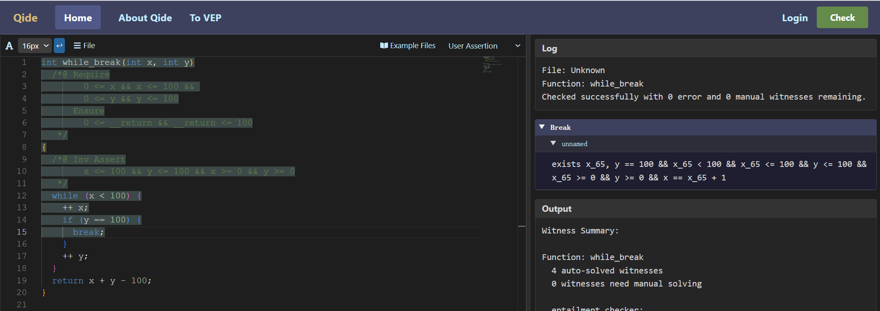Click the 'return x + y - 100;' line
Screen dimensions: 880x311
point(102,280)
